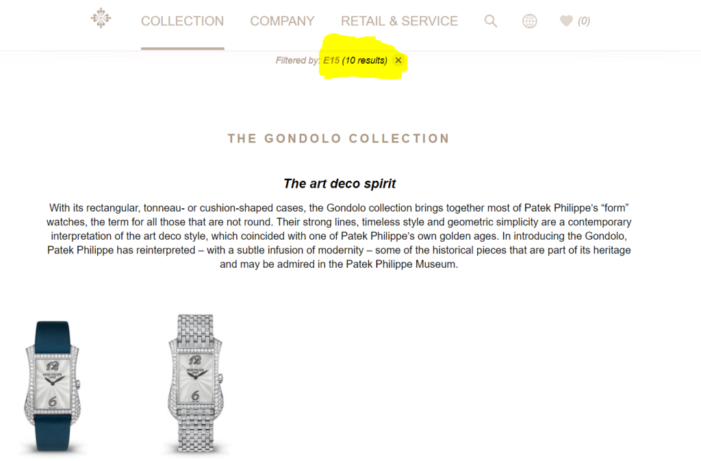Open the globe language selector

coord(530,21)
